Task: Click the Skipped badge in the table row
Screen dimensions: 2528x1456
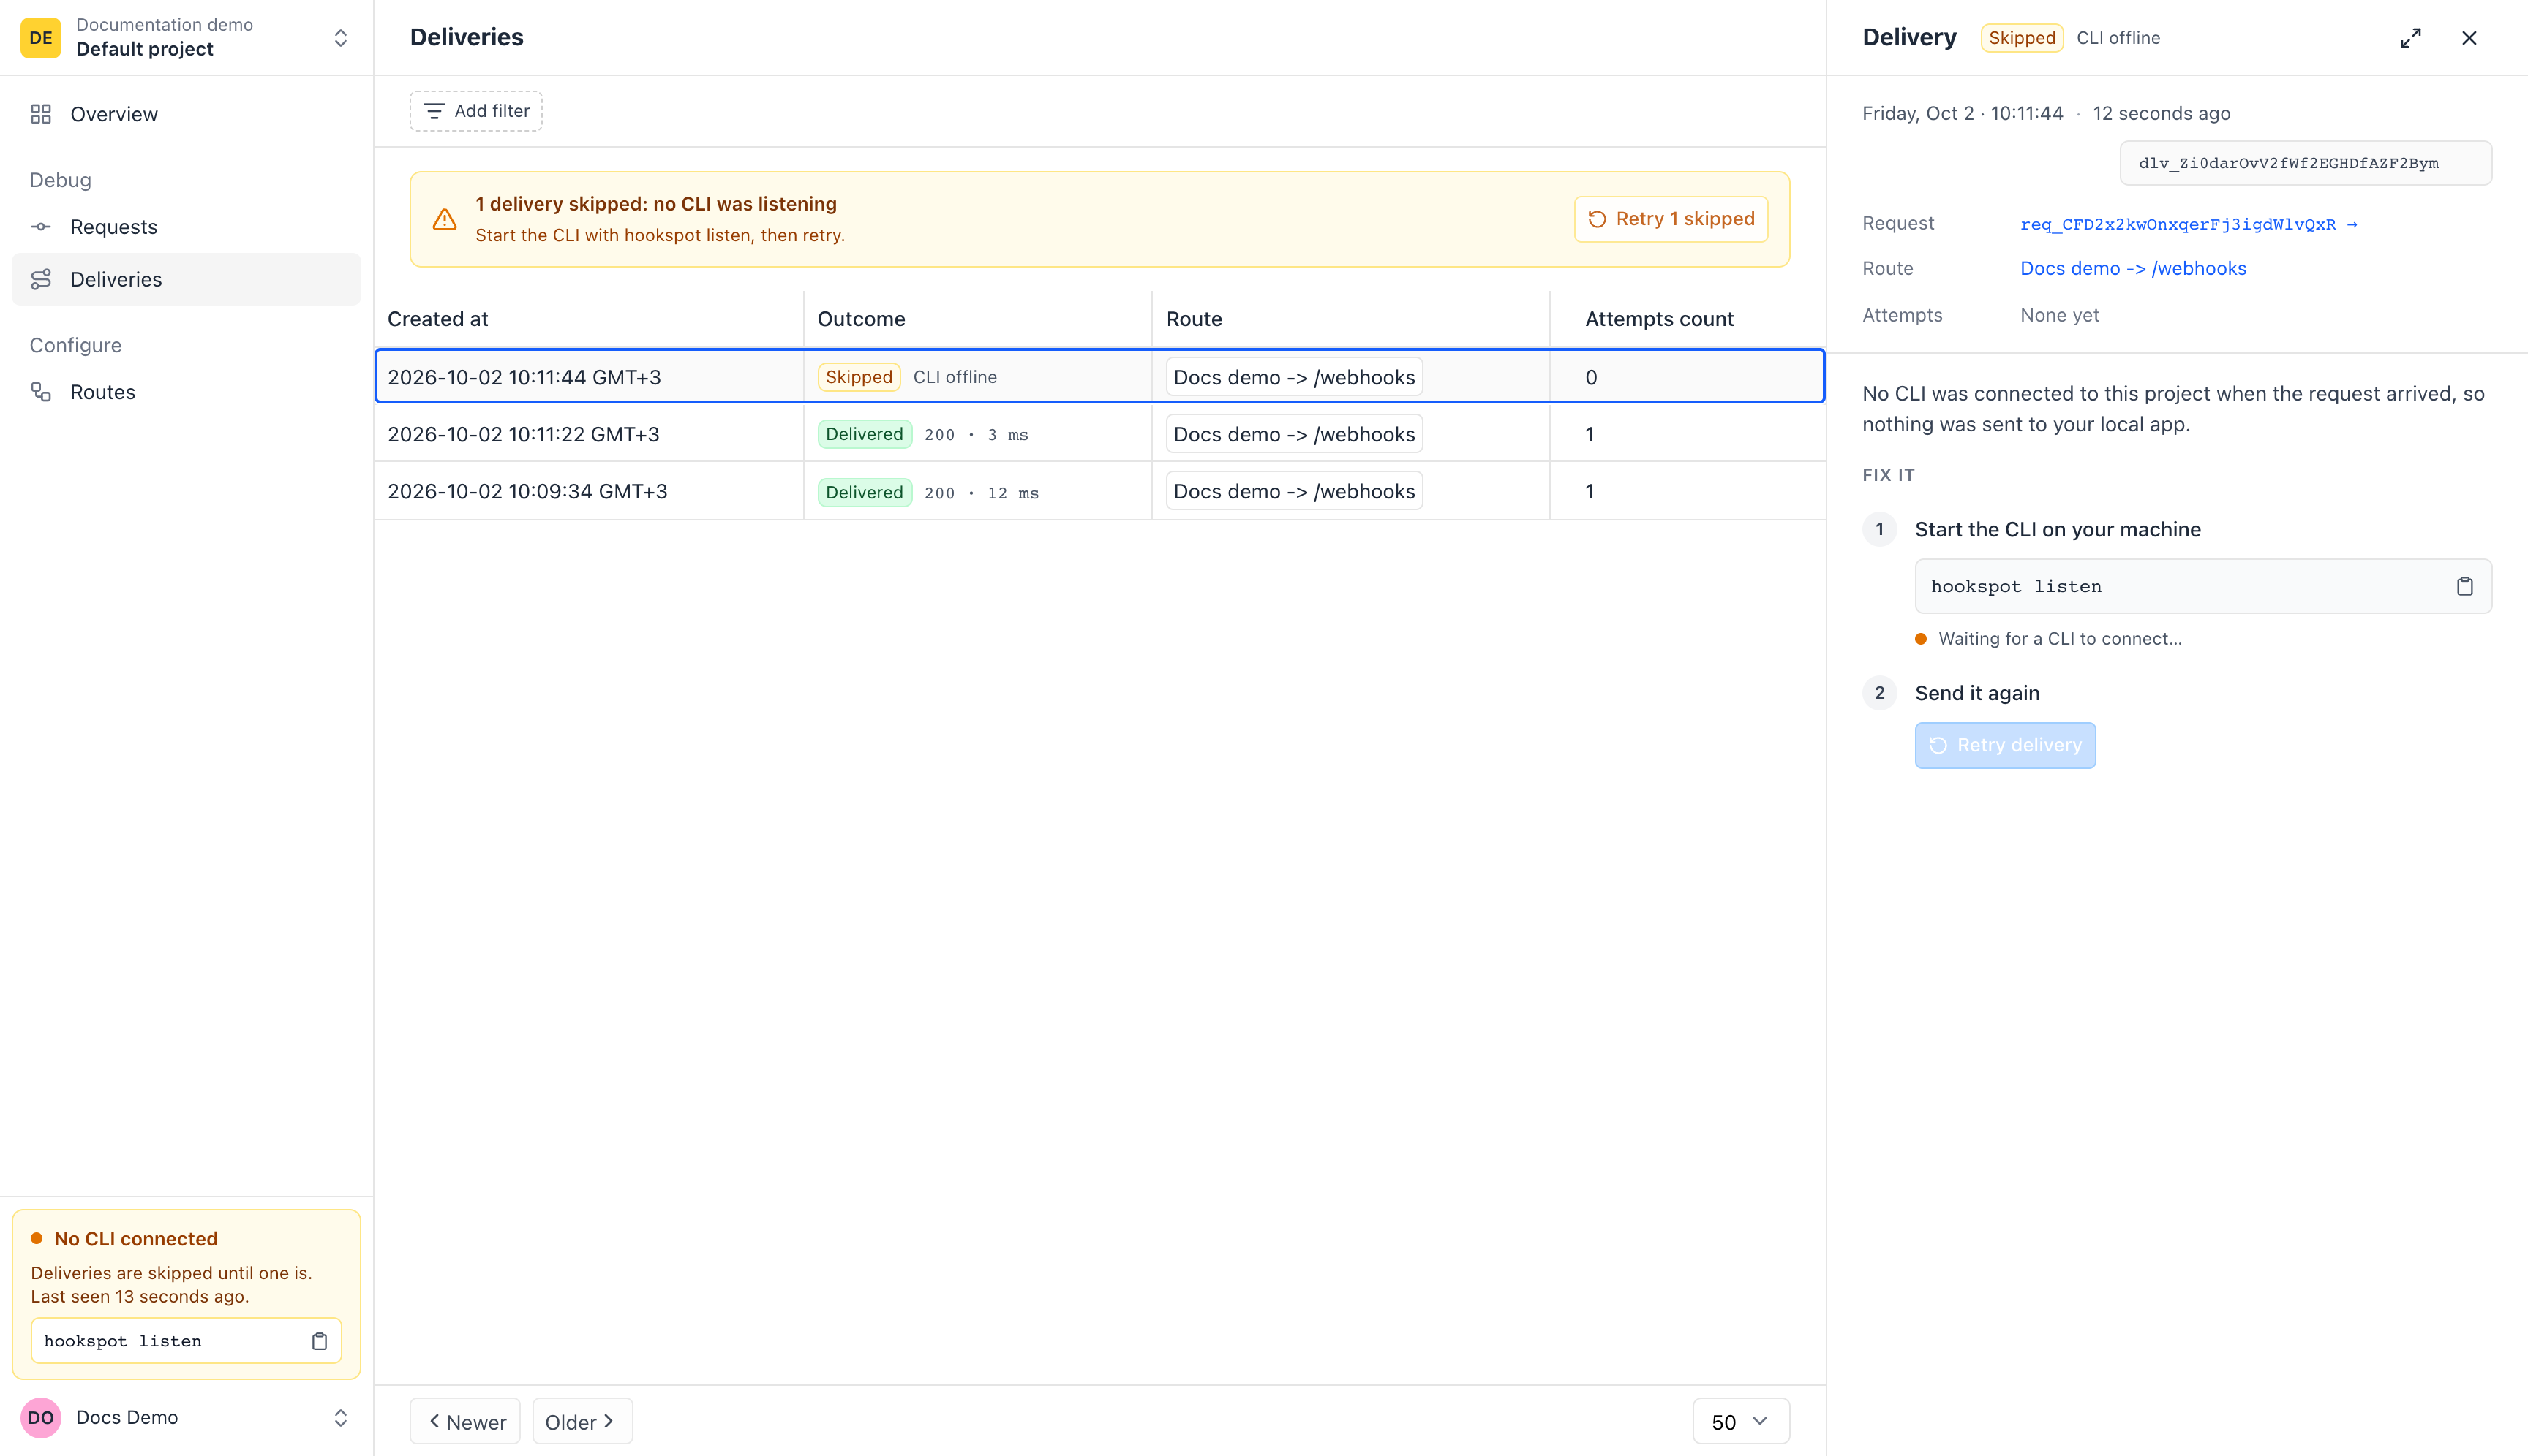Action: (x=859, y=377)
